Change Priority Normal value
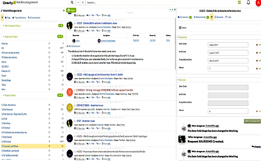Screen dimensions: 261x161 pos(136,40)
